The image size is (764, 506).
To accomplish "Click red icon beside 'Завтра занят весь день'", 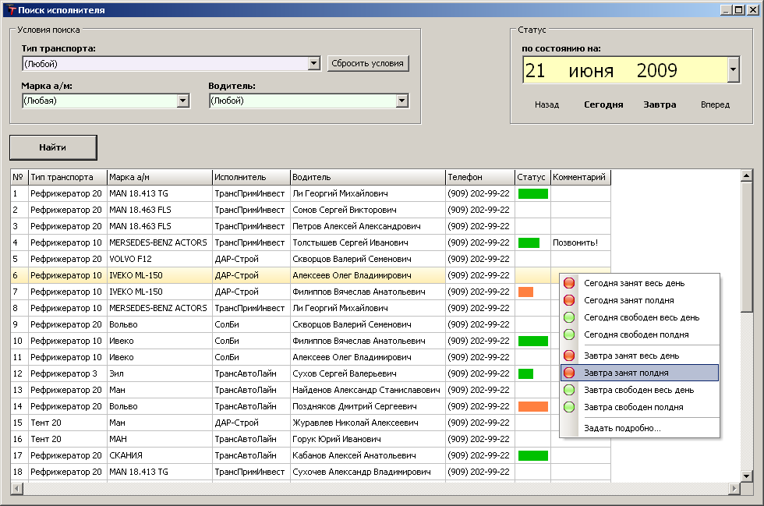I will tap(569, 356).
